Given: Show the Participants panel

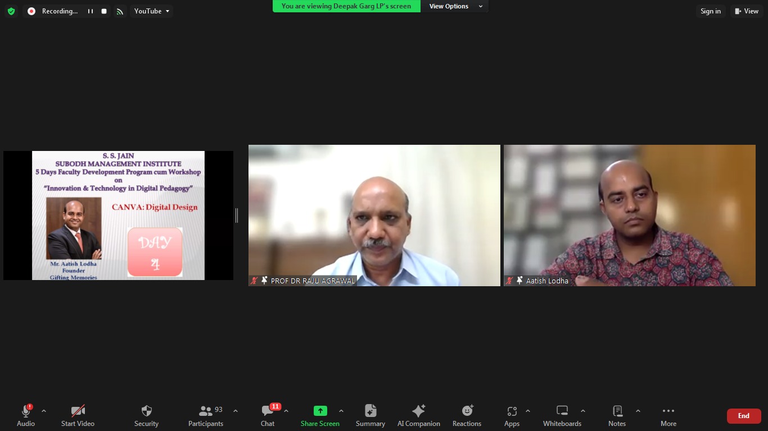Looking at the screenshot, I should pyautogui.click(x=206, y=415).
